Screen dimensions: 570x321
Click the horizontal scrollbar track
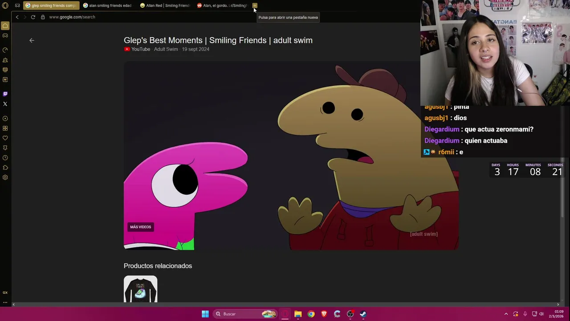click(286, 305)
